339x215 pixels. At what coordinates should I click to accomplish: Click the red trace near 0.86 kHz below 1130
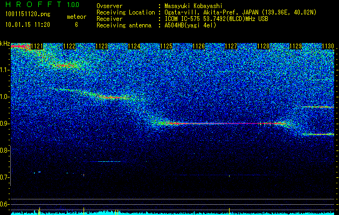[x=318, y=134]
